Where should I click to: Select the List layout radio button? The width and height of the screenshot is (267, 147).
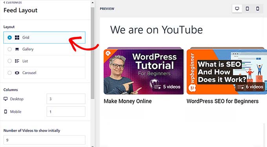[10, 61]
